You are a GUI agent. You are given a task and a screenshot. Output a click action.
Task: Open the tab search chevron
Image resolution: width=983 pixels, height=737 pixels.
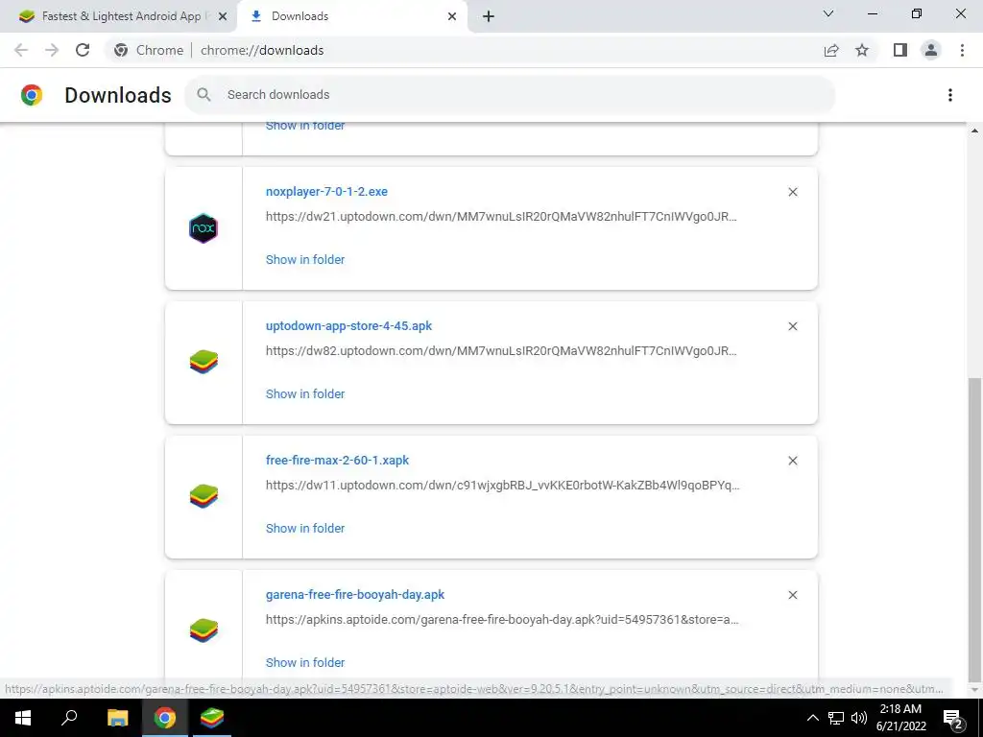(828, 13)
